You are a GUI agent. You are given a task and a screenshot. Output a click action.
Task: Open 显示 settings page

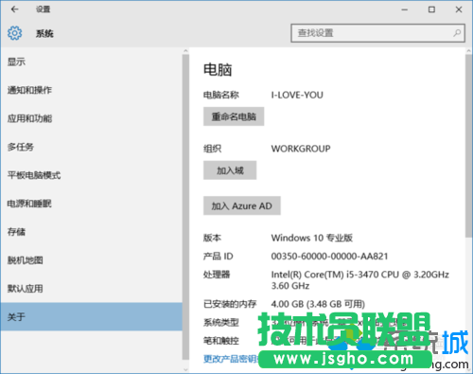(91, 62)
